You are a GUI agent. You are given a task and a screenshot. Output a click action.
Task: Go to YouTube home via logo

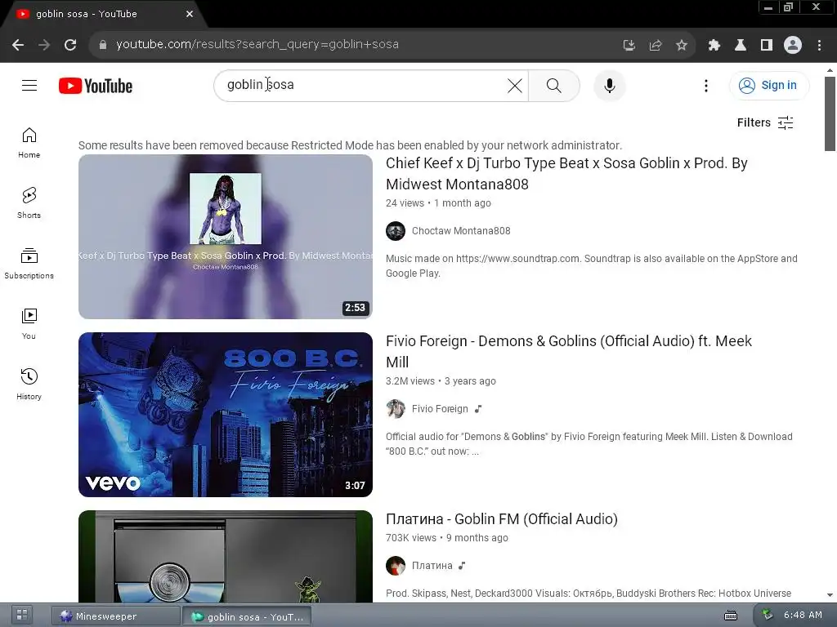point(96,86)
